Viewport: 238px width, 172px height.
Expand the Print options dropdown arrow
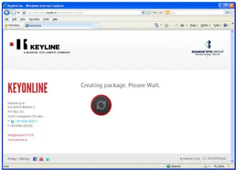click(187, 25)
